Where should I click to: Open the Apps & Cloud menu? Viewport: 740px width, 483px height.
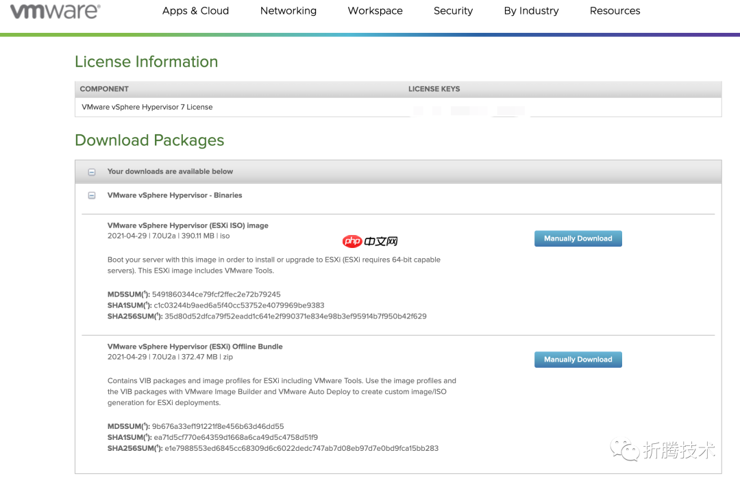195,11
